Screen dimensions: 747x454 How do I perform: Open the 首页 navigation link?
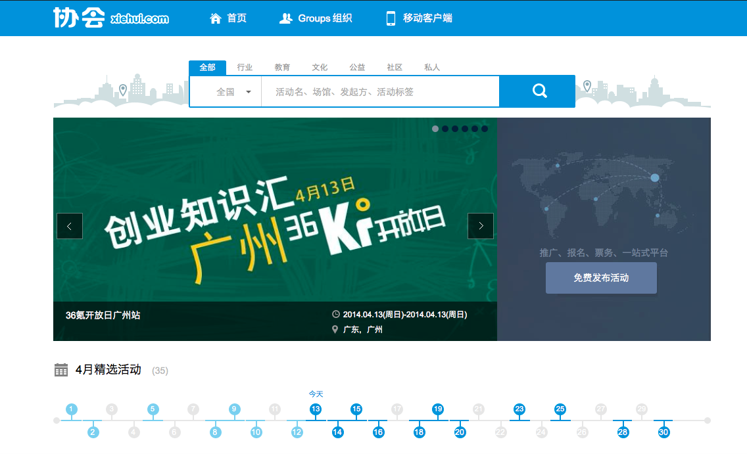[237, 18]
